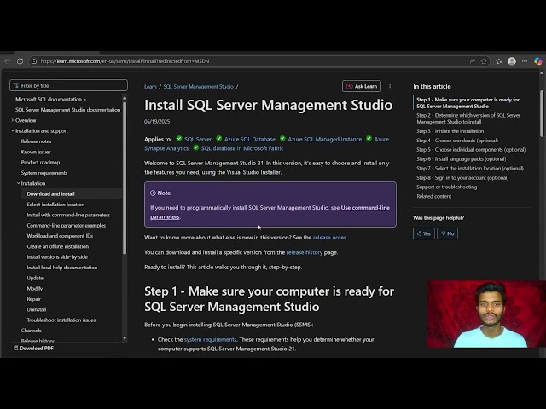Viewport: 546px width, 409px height.
Task: Open the Uninstall sidebar item
Action: pos(37,309)
